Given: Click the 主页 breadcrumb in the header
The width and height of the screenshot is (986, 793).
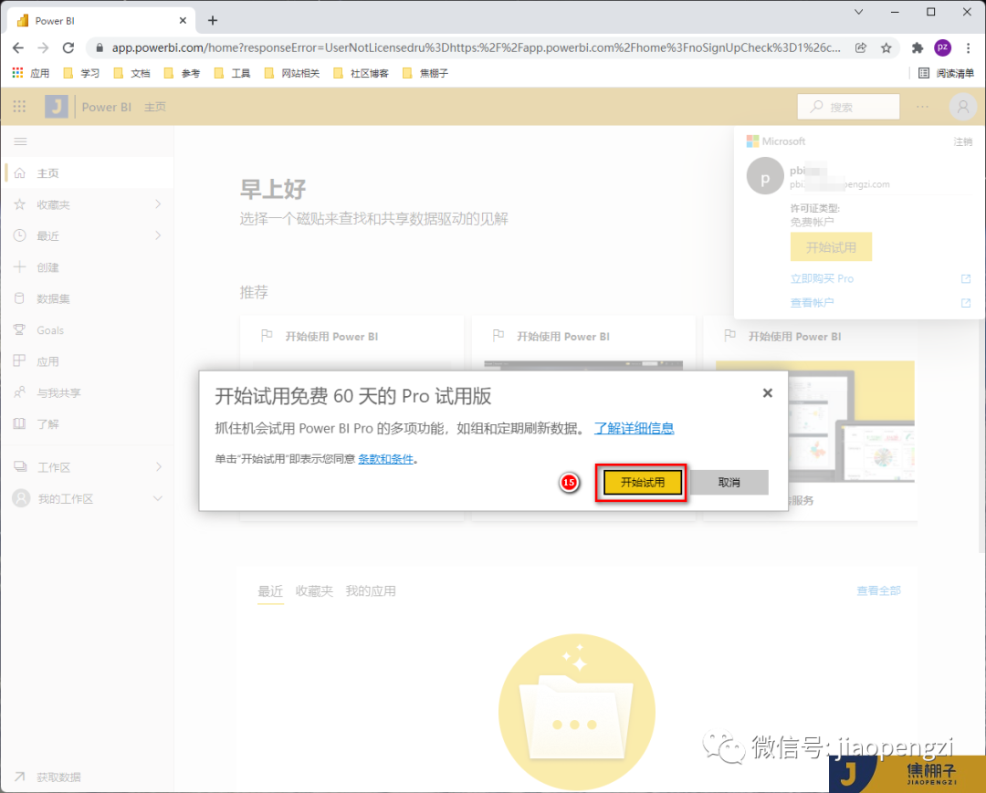Looking at the screenshot, I should [154, 107].
